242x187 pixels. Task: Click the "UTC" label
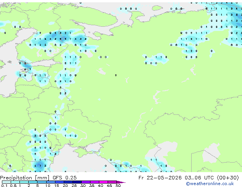coord(209,178)
